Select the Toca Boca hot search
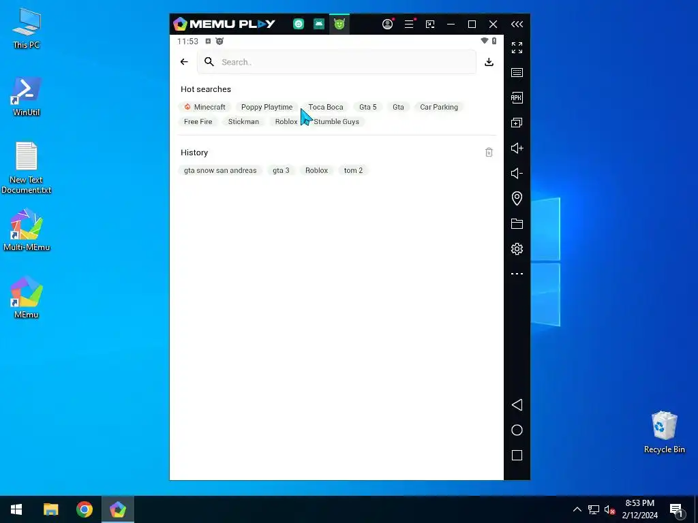Screen dimensions: 698x523 326,107
